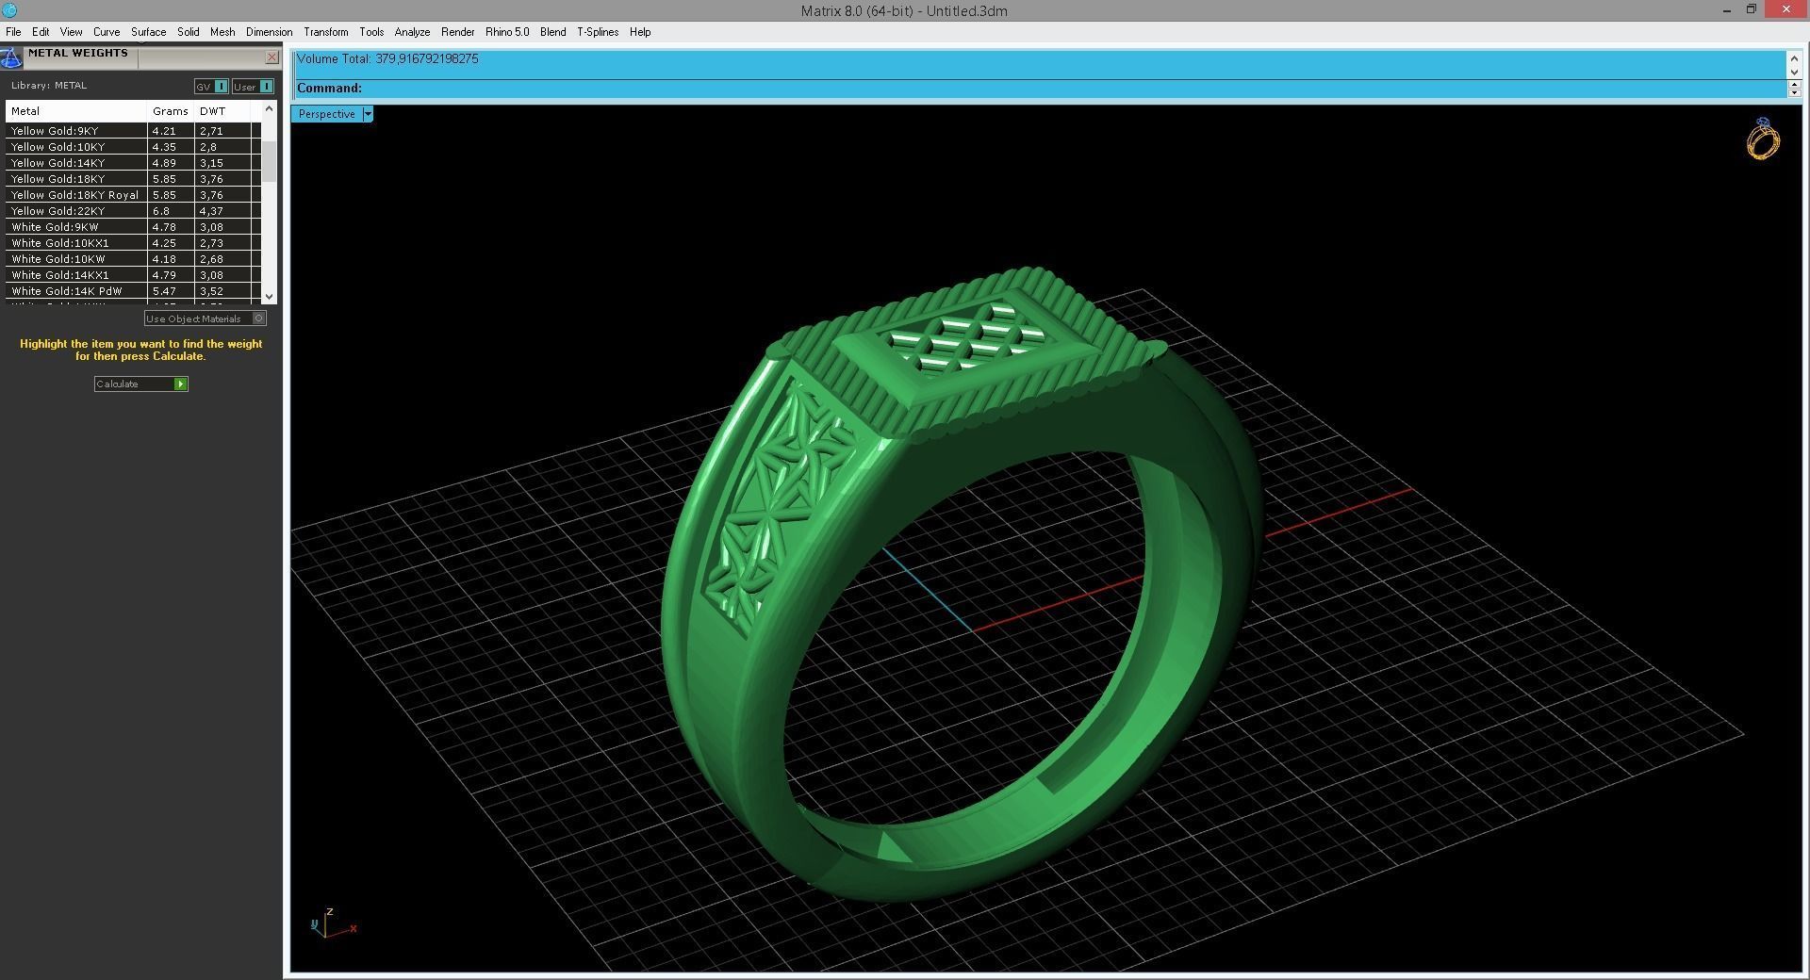
Task: Open the View menu
Action: coord(71,32)
